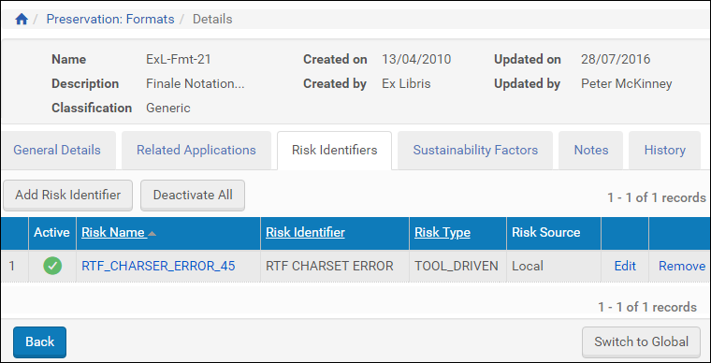Select the ExL-Fmt-21 name value
This screenshot has height=363, width=711.
[179, 59]
